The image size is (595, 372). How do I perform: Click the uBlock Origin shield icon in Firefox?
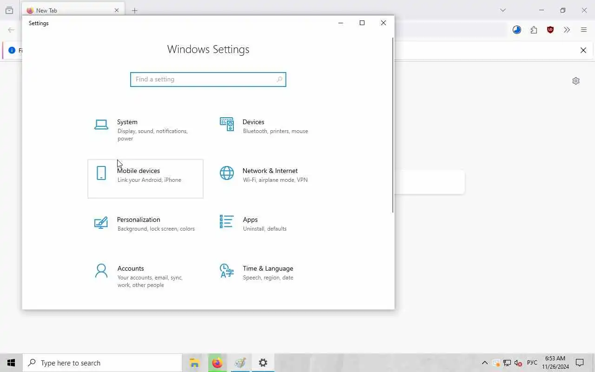point(550,30)
